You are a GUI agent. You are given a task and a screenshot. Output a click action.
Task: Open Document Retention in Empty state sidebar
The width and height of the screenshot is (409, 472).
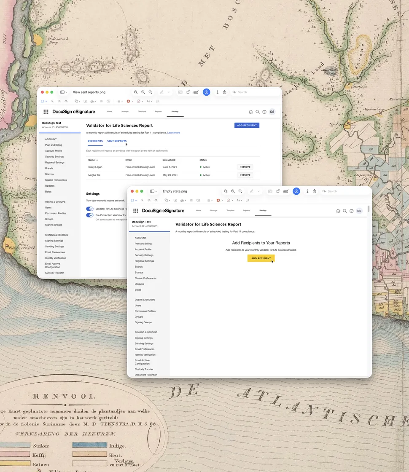(x=146, y=375)
